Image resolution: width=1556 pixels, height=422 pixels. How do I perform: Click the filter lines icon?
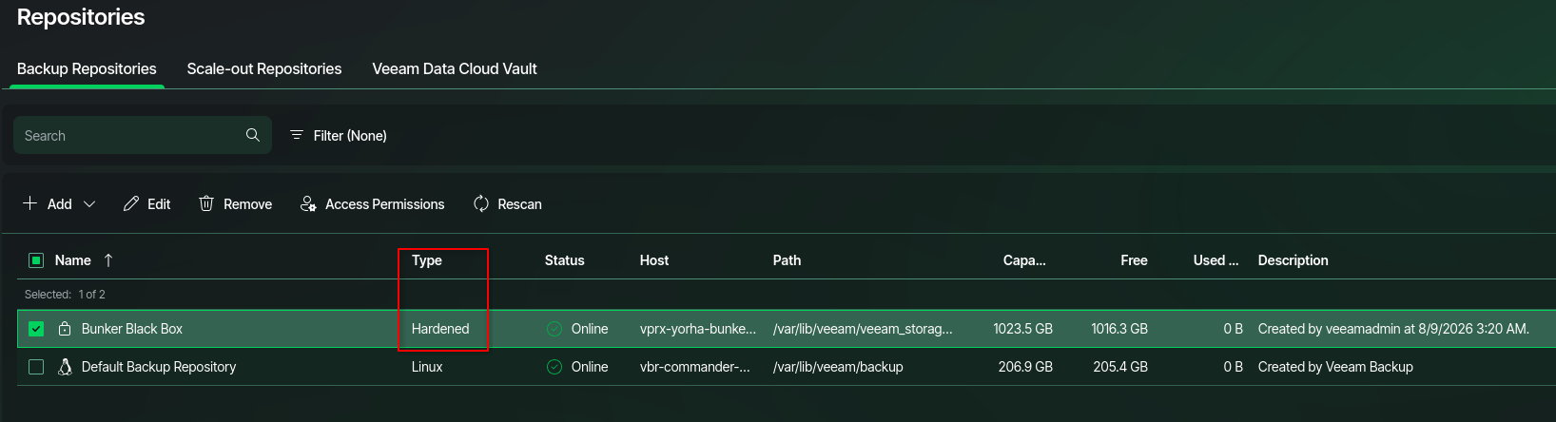pos(296,135)
